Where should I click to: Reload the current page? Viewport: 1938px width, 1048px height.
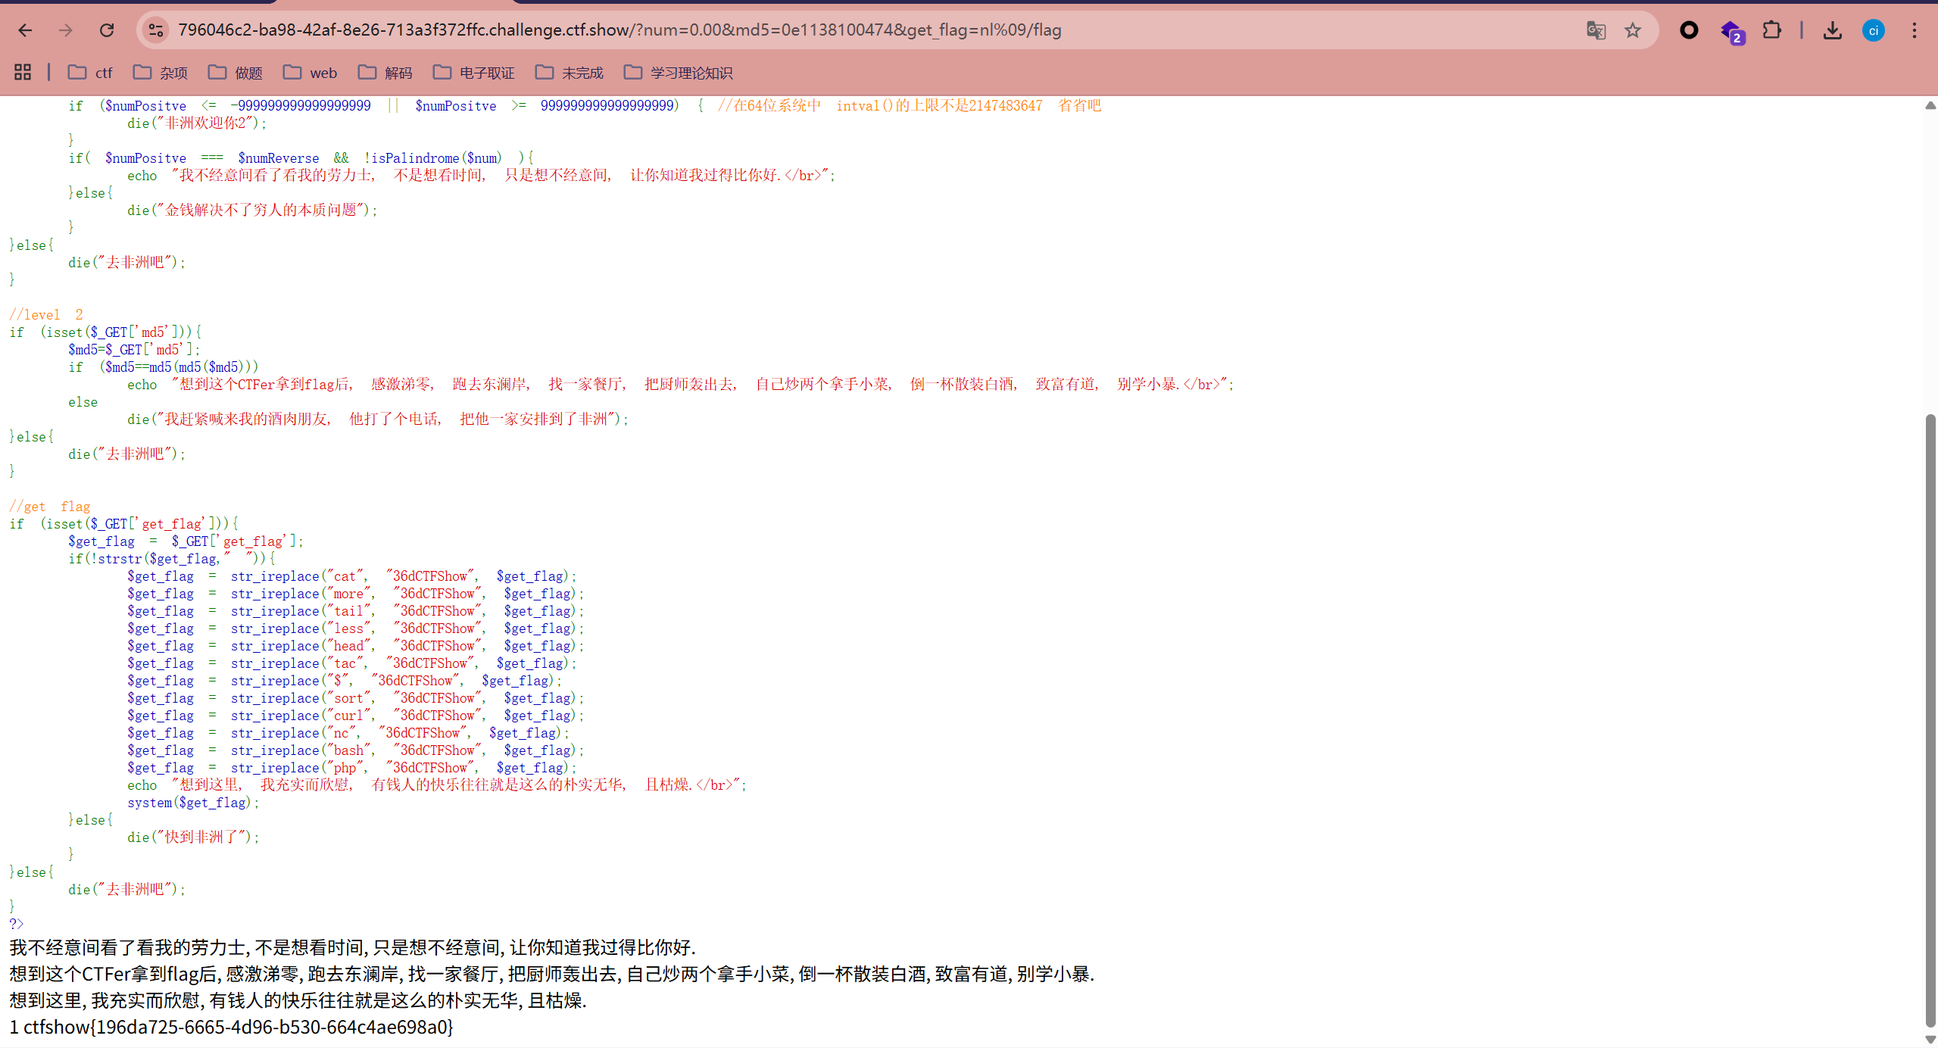click(107, 30)
